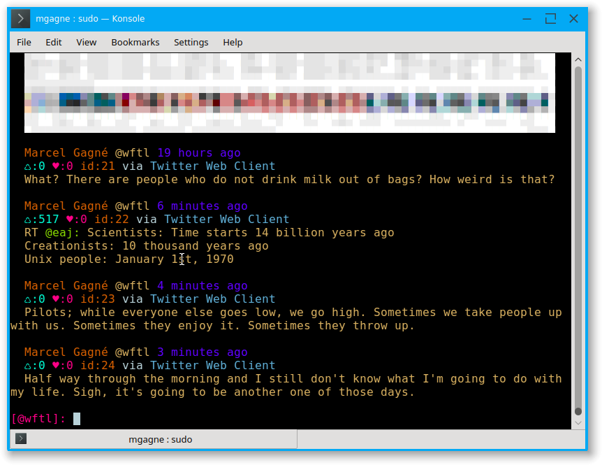Image resolution: width=602 pixels, height=465 pixels.
Task: Click the 'id:21' tweet identifier
Action: point(98,166)
